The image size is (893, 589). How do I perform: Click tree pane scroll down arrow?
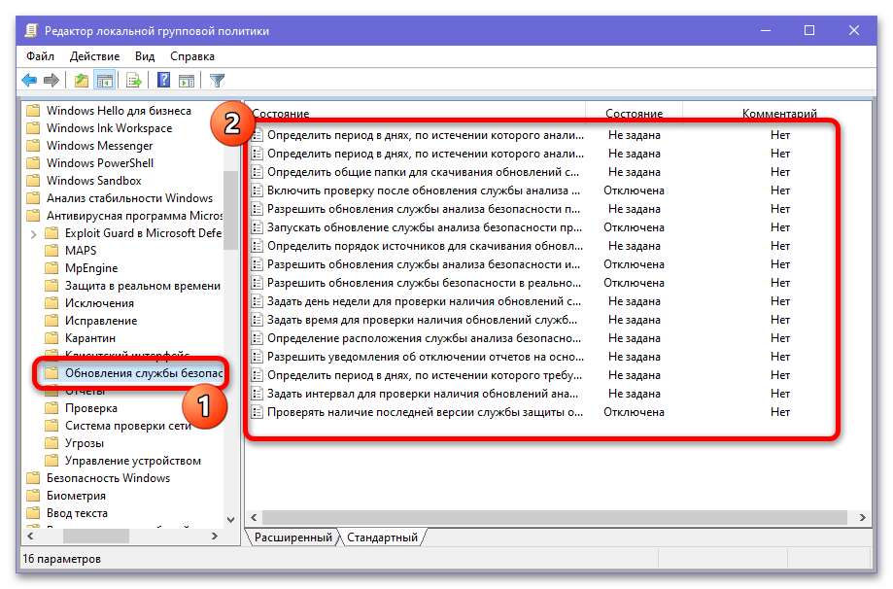coord(230,519)
